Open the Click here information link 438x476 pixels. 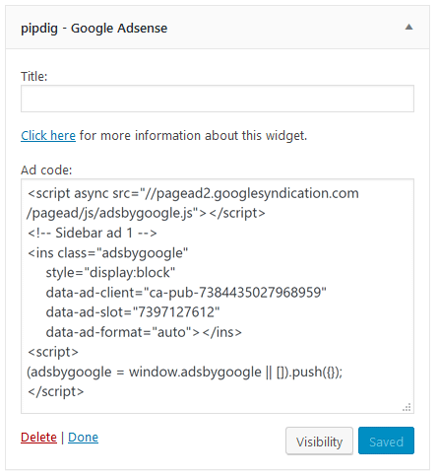(48, 135)
